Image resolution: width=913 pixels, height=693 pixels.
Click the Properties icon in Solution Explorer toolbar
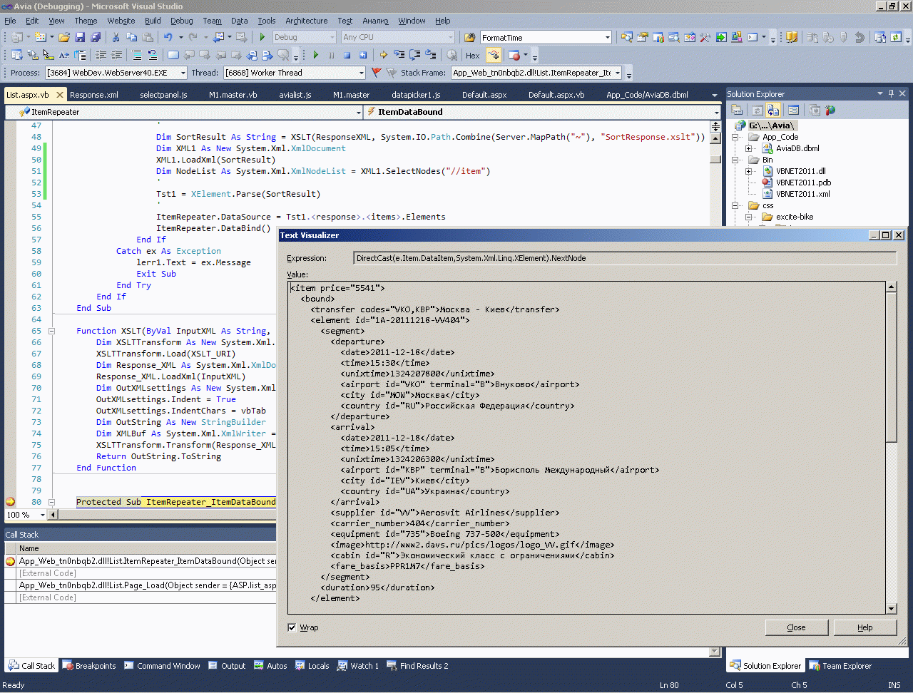coord(736,109)
